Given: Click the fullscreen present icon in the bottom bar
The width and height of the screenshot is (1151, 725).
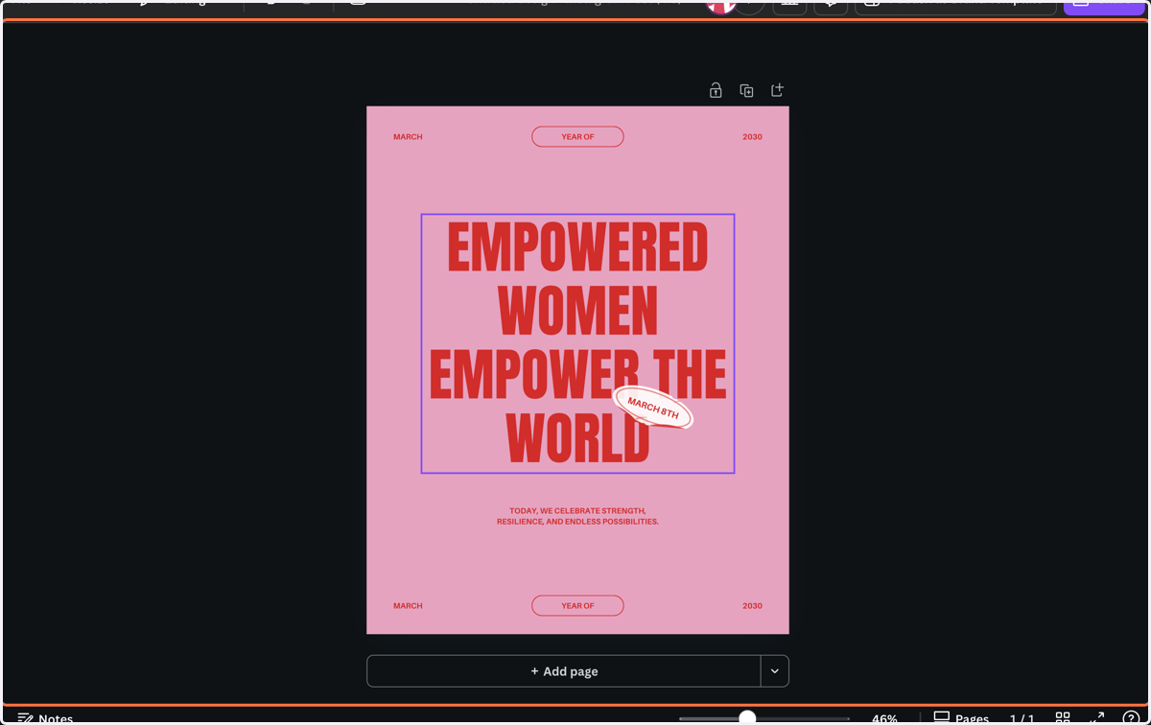Looking at the screenshot, I should (x=1097, y=717).
